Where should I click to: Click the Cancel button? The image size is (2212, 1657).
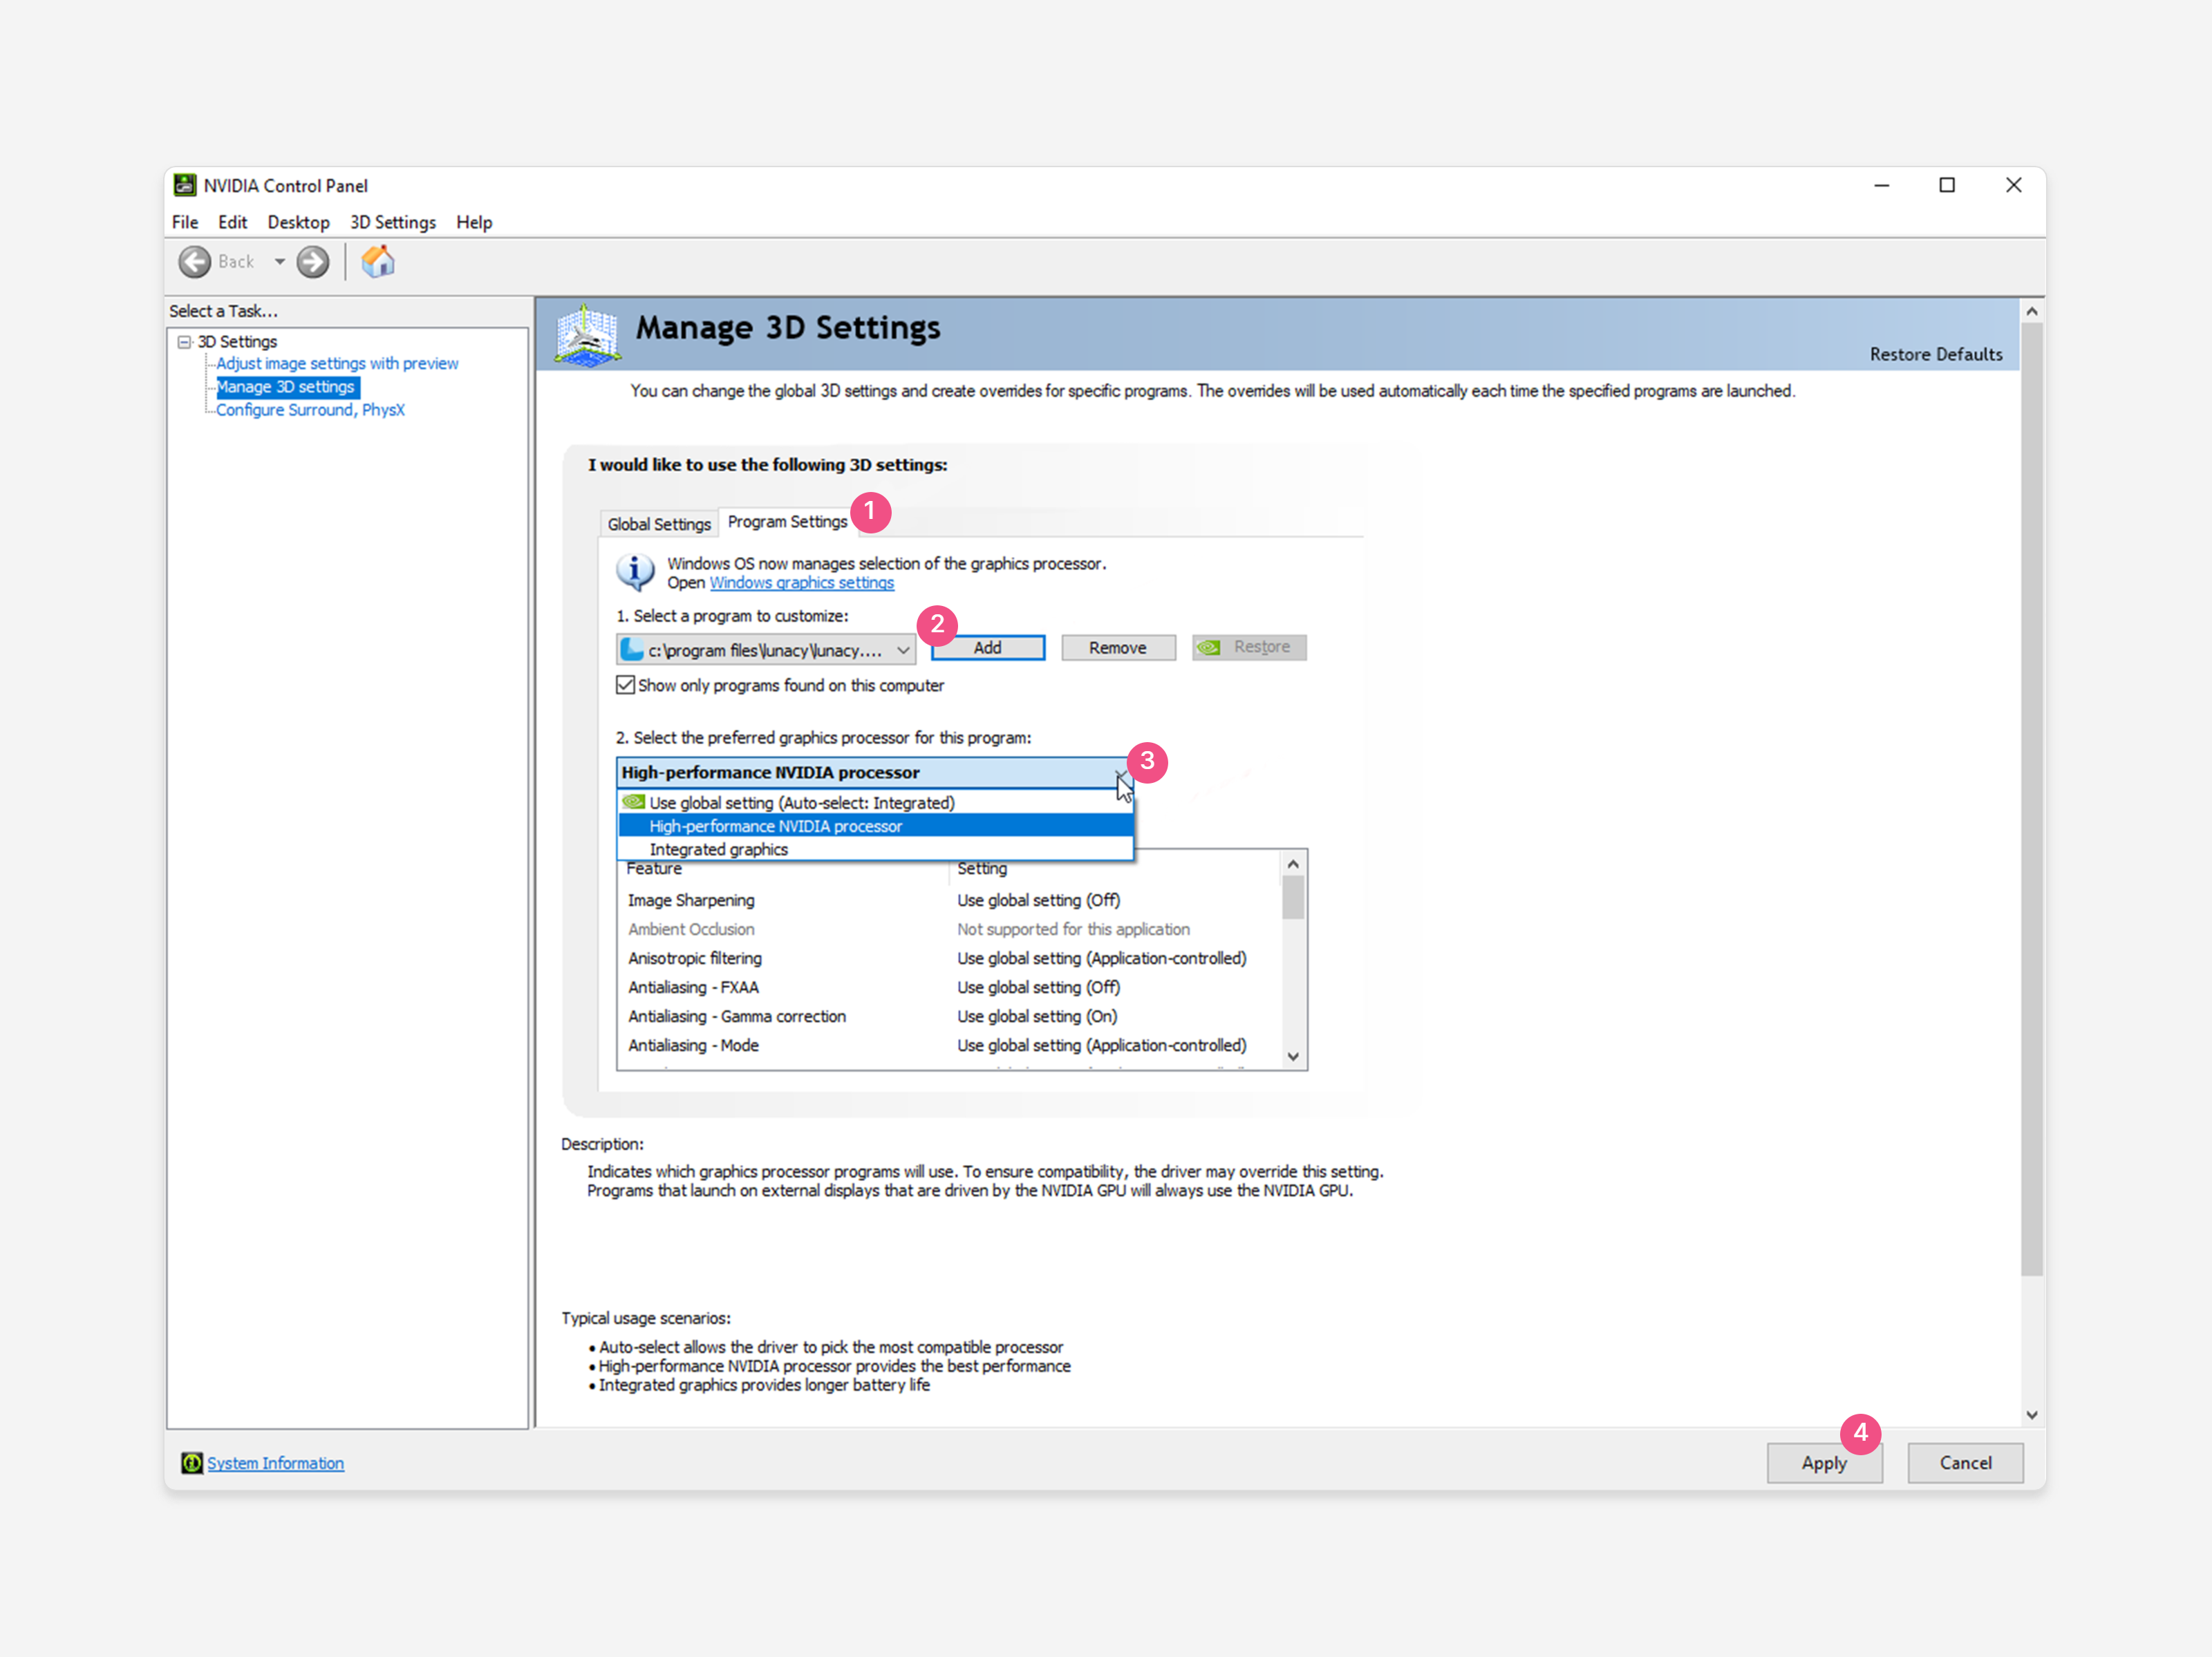1965,1463
